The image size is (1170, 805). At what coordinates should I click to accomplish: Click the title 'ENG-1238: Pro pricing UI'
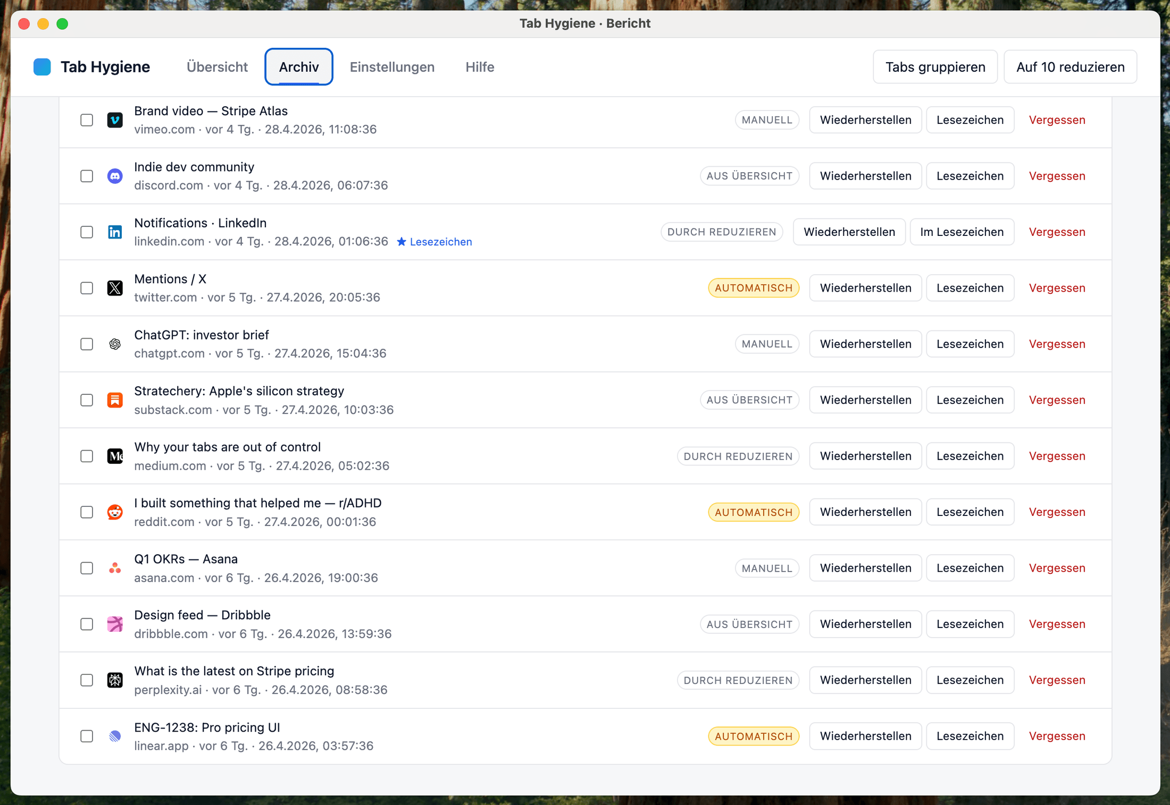pos(207,727)
